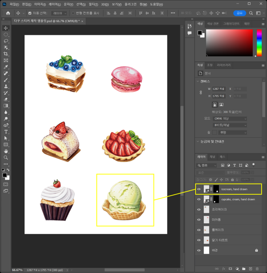This screenshot has height=273, width=267.
Task: Select the History Brush tool
Action: [x=6, y=93]
